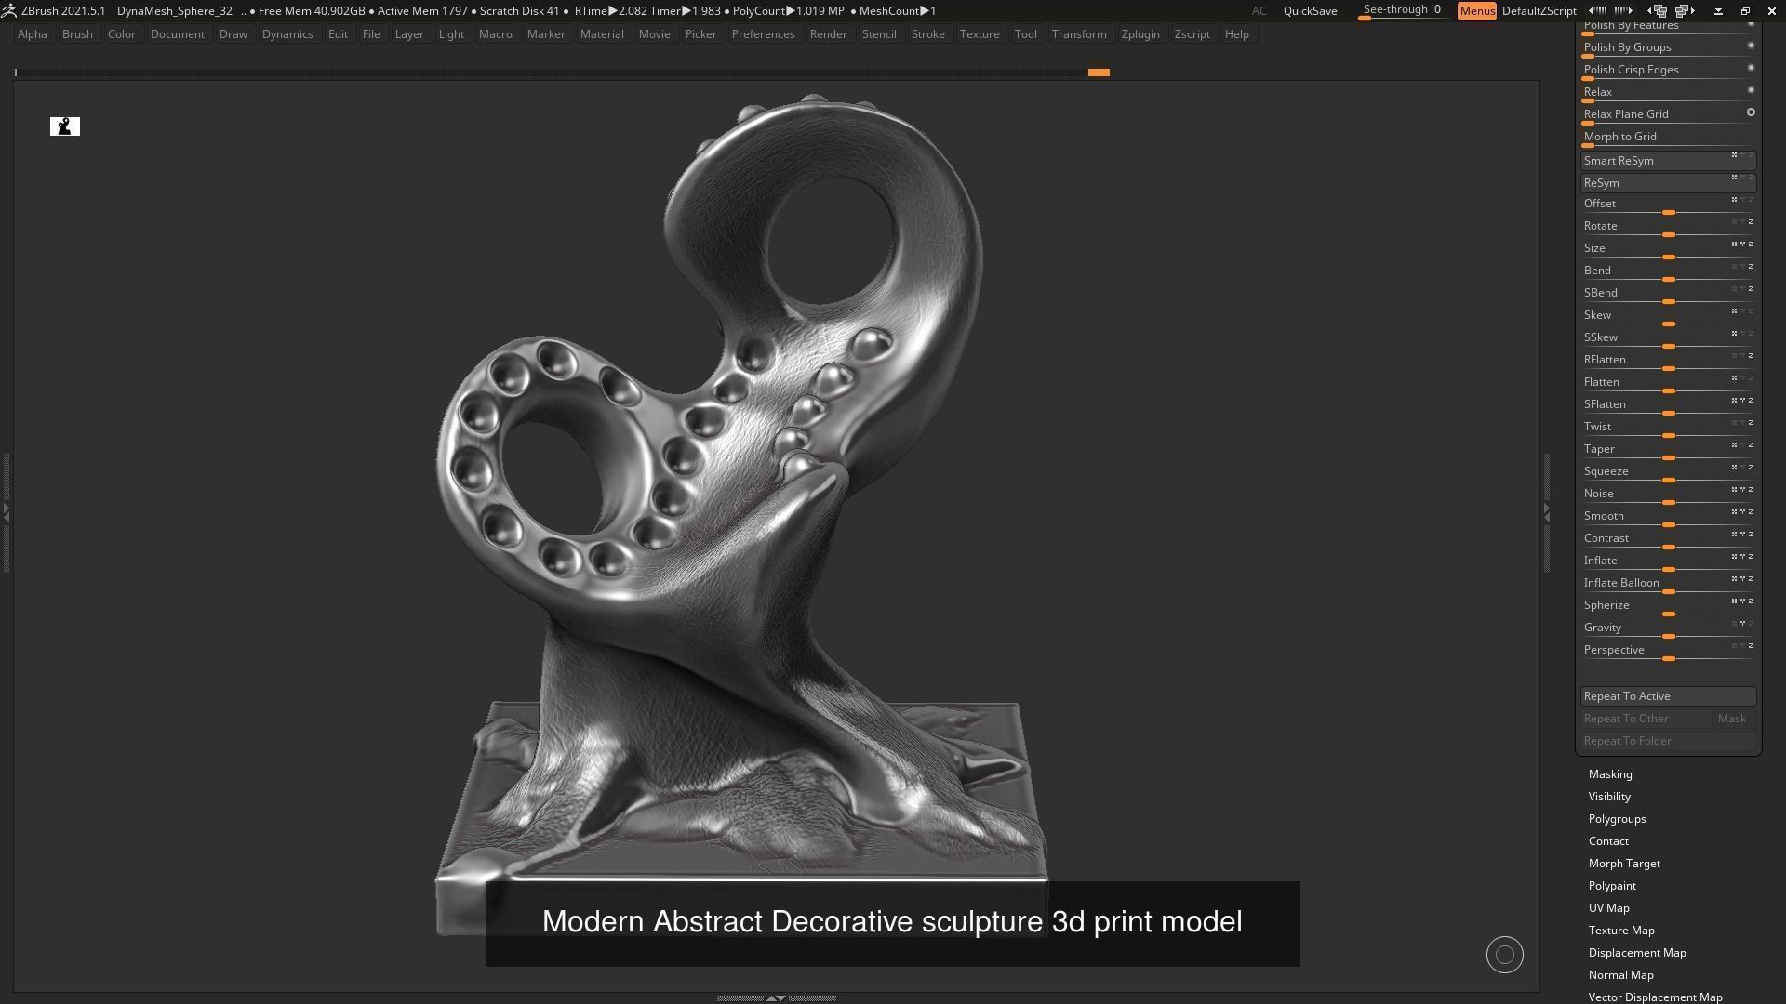Load next user interface colors icon
Screen dimensions: 1786x1004
(1623, 10)
